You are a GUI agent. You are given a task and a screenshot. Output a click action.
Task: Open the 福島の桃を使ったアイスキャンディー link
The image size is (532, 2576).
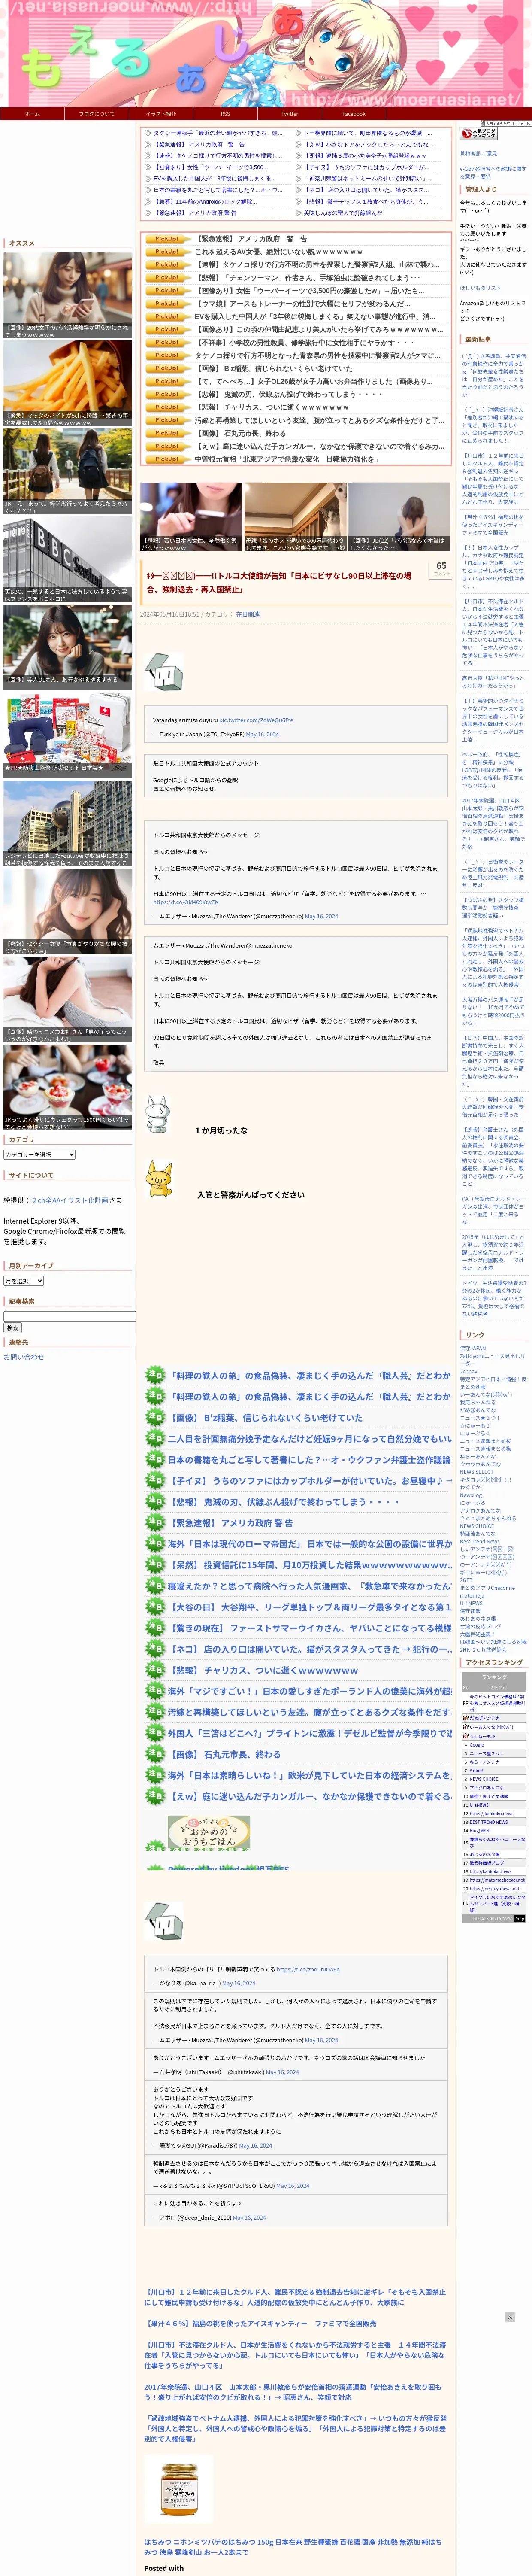(x=261, y=2323)
